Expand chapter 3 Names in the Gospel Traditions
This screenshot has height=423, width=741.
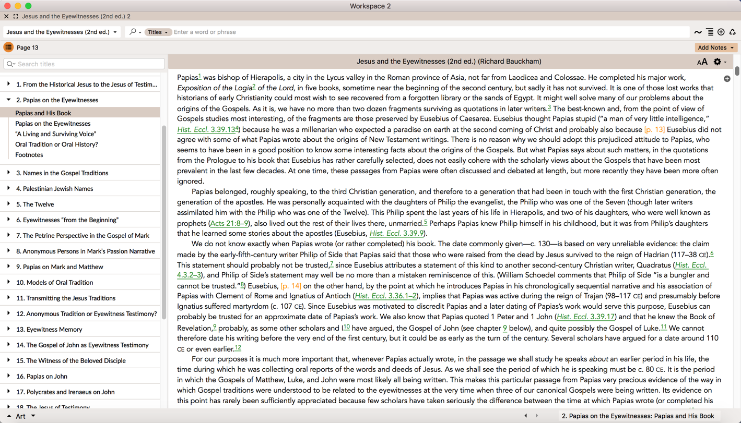click(8, 173)
